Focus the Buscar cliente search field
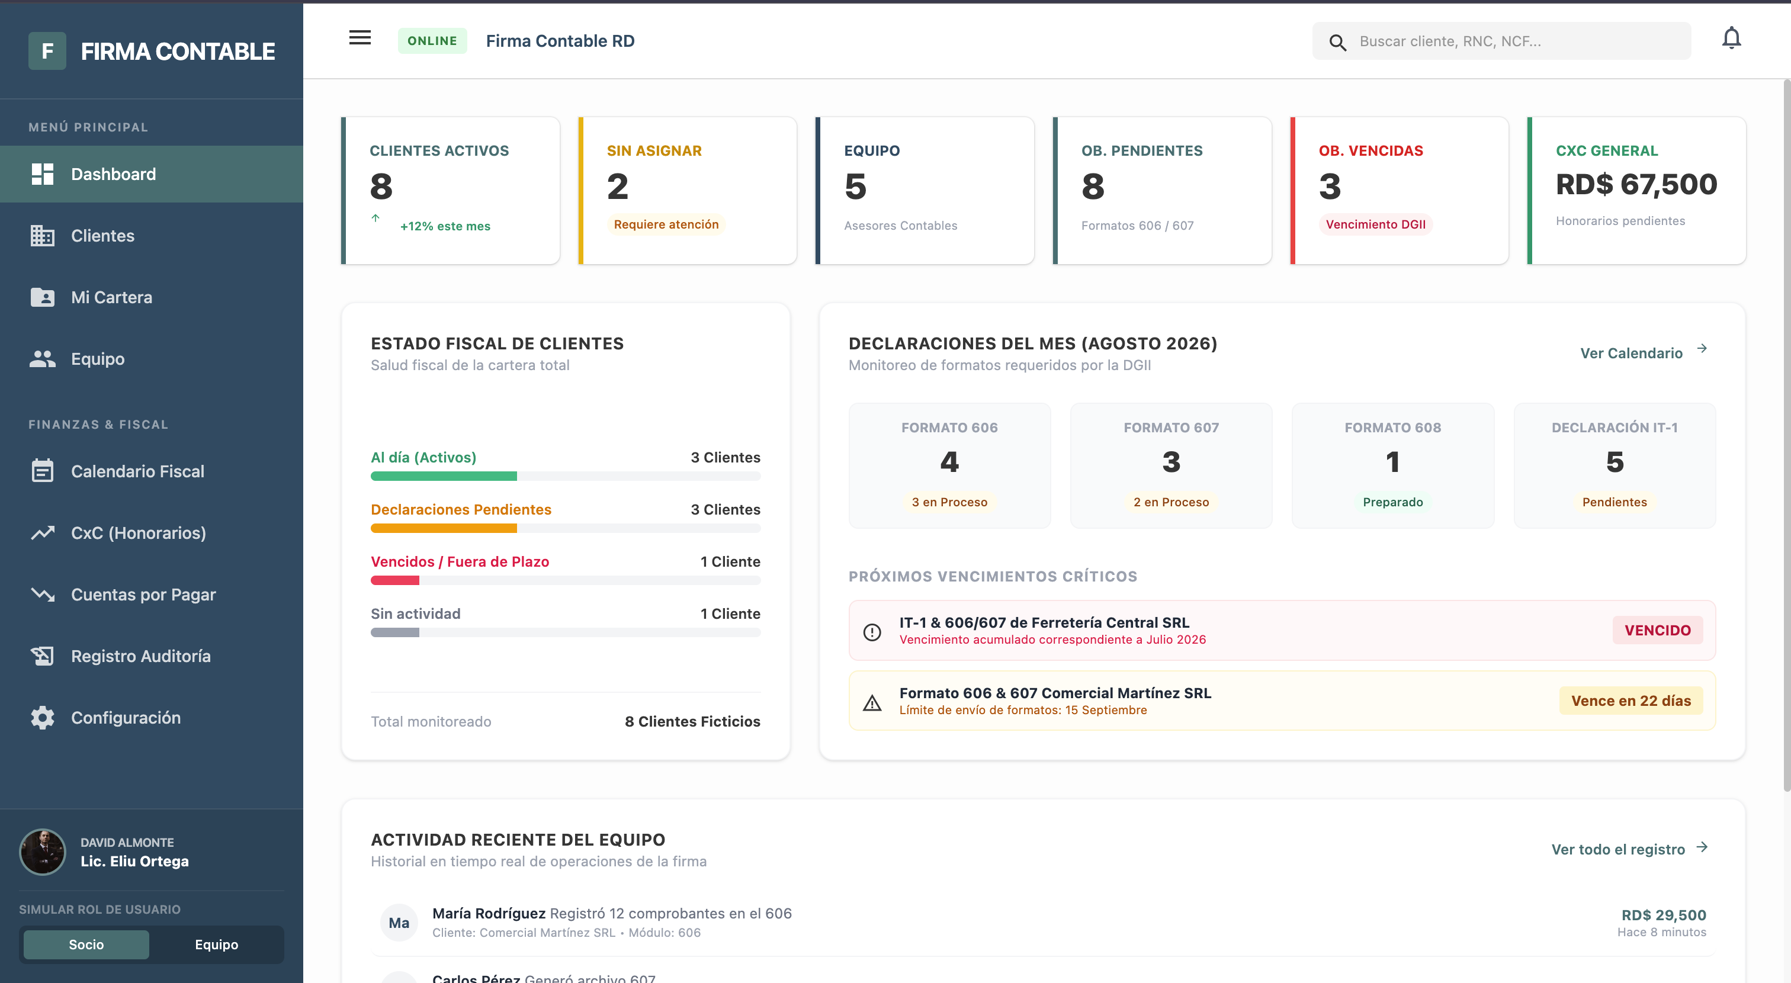The image size is (1791, 983). [x=1501, y=41]
